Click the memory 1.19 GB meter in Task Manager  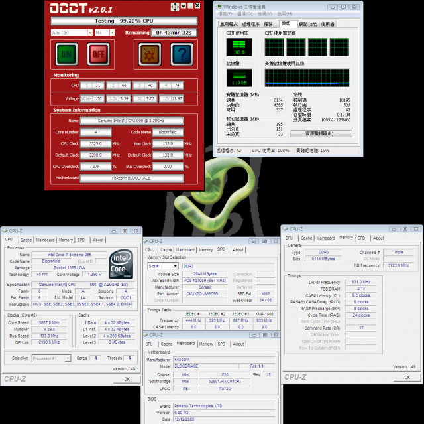[239, 78]
